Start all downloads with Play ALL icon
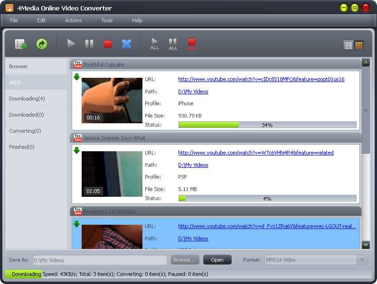 pyautogui.click(x=155, y=44)
